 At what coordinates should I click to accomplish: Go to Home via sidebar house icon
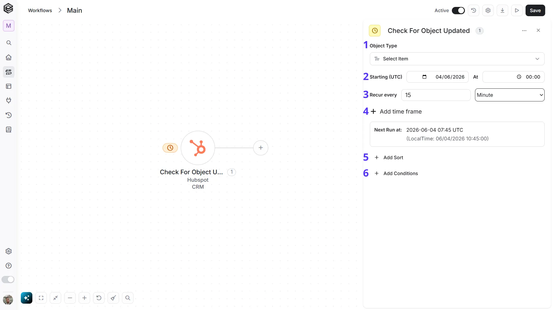click(9, 57)
